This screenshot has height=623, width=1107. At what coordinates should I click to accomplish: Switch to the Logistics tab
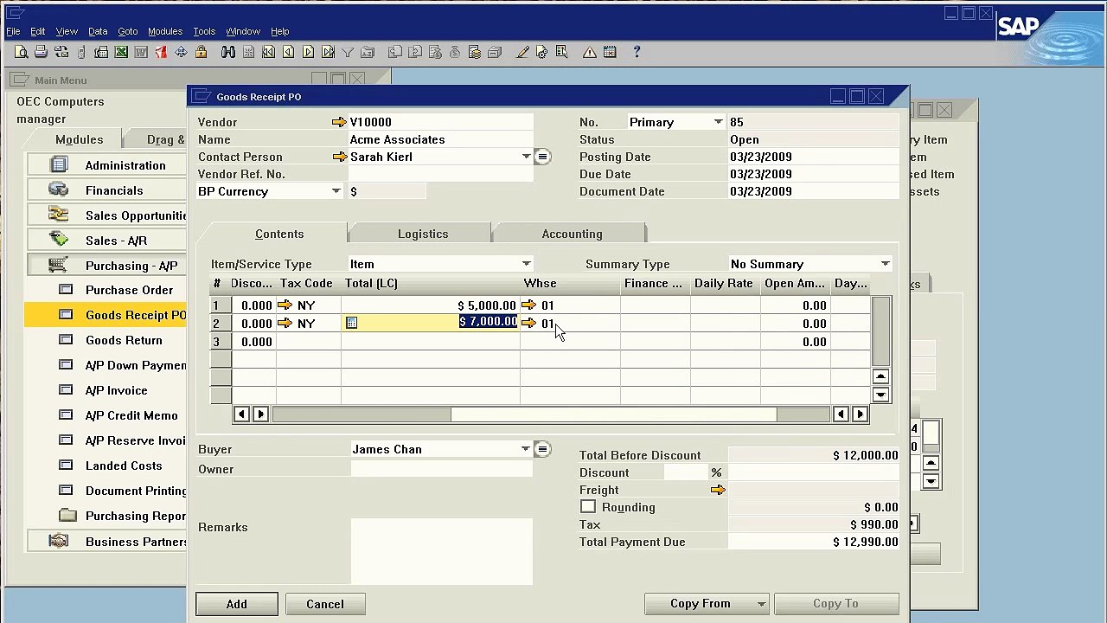click(x=423, y=234)
